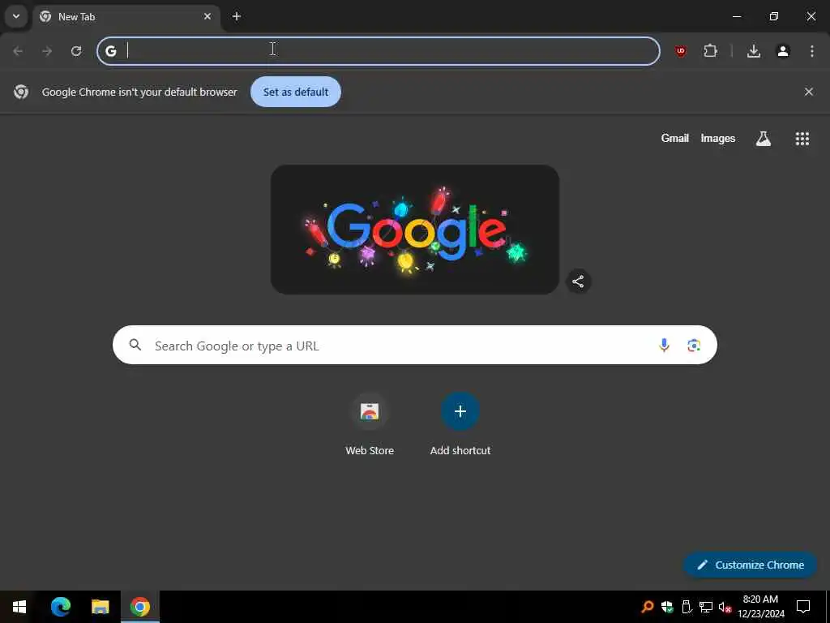Screen dimensions: 830x623
Task: Click the favicon on the New Tab tab
Action: 45,16
